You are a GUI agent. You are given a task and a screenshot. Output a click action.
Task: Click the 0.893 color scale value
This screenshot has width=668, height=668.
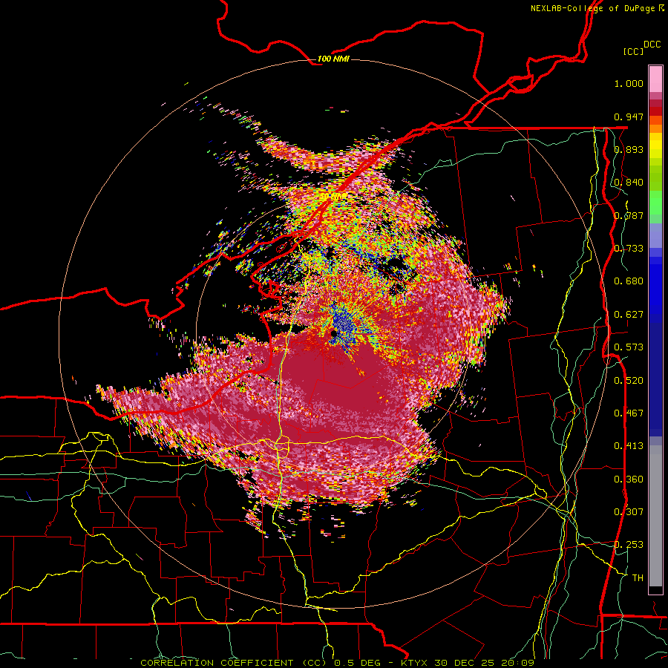coord(629,149)
